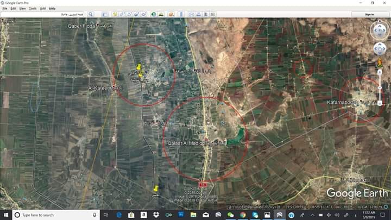Open Microsoft Edge from taskbar
The width and height of the screenshot is (391, 220).
pos(119,215)
